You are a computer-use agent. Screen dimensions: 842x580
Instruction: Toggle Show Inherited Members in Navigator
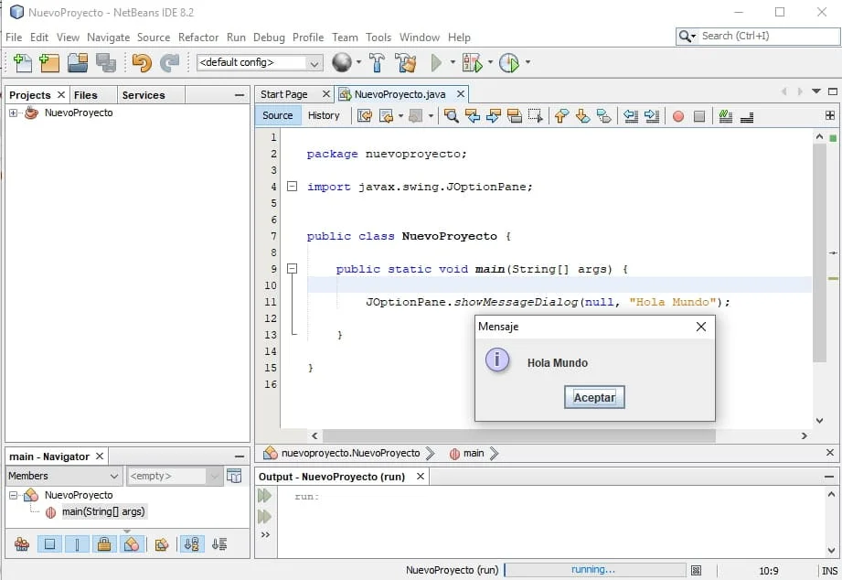coord(22,544)
